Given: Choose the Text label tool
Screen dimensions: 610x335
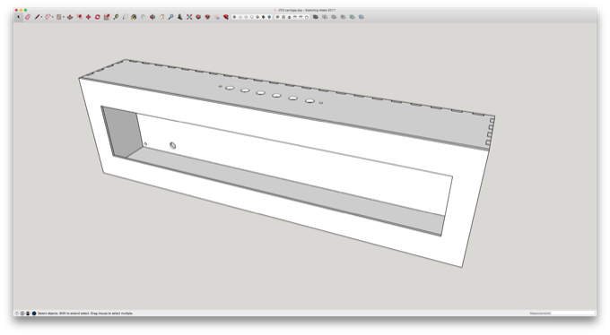Looking at the screenshot, I should click(126, 17).
